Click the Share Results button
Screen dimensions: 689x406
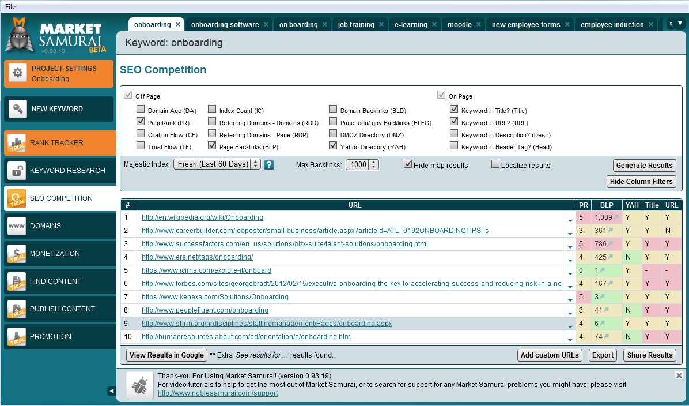click(x=650, y=355)
